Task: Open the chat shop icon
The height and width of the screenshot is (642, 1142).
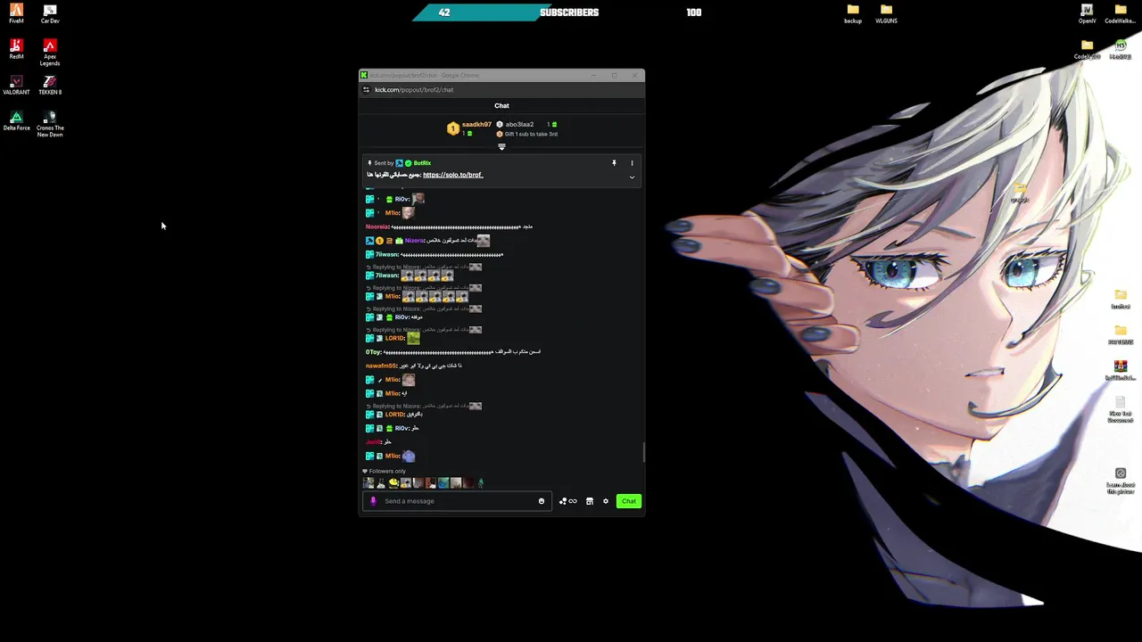Action: coord(589,501)
